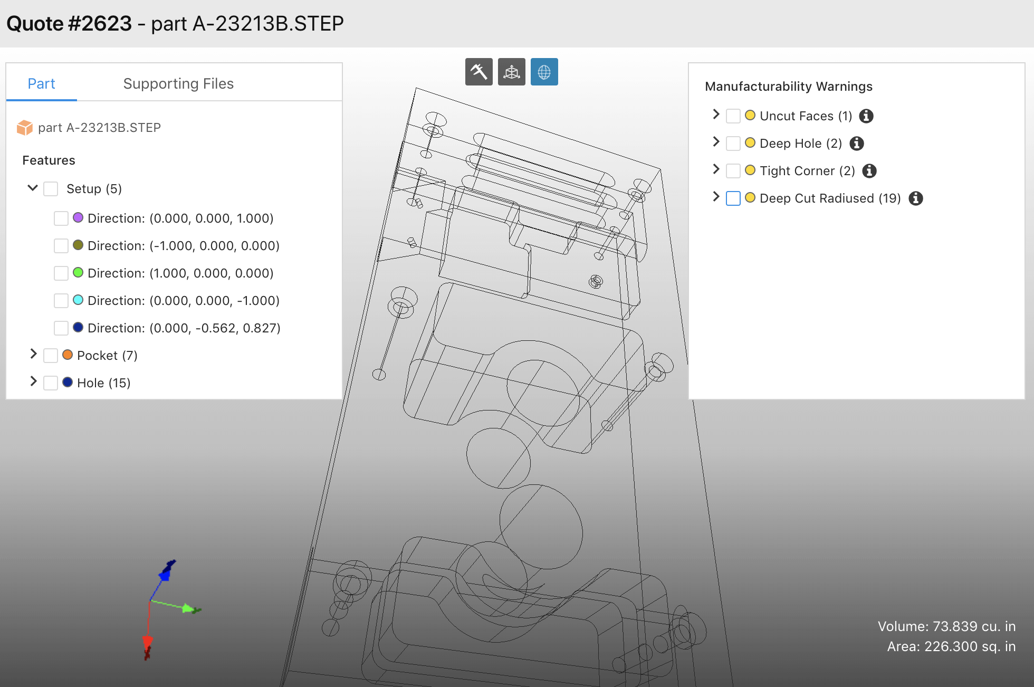
Task: Click the orange part cube icon
Action: coord(25,128)
